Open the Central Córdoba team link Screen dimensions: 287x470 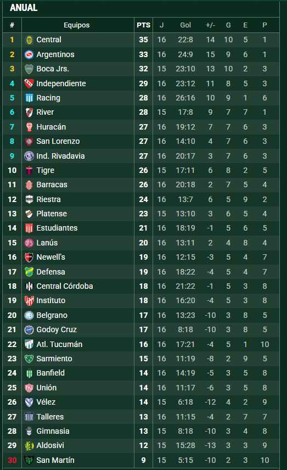tap(65, 286)
